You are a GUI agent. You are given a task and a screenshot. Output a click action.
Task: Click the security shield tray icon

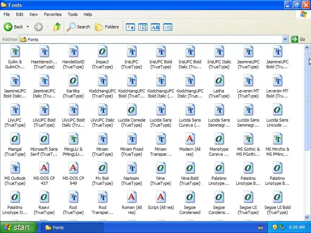click(x=275, y=227)
